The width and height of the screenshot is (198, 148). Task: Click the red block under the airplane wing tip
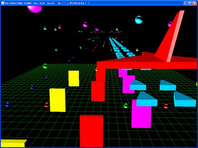click(98, 91)
